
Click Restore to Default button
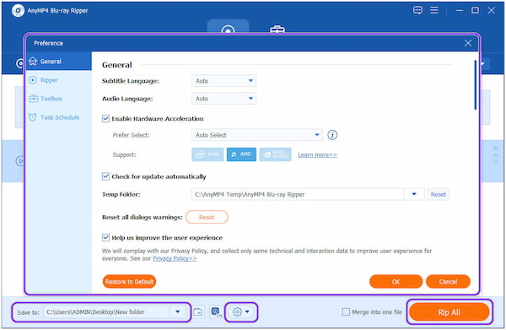tap(129, 282)
